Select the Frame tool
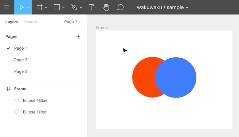 pos(40,7)
